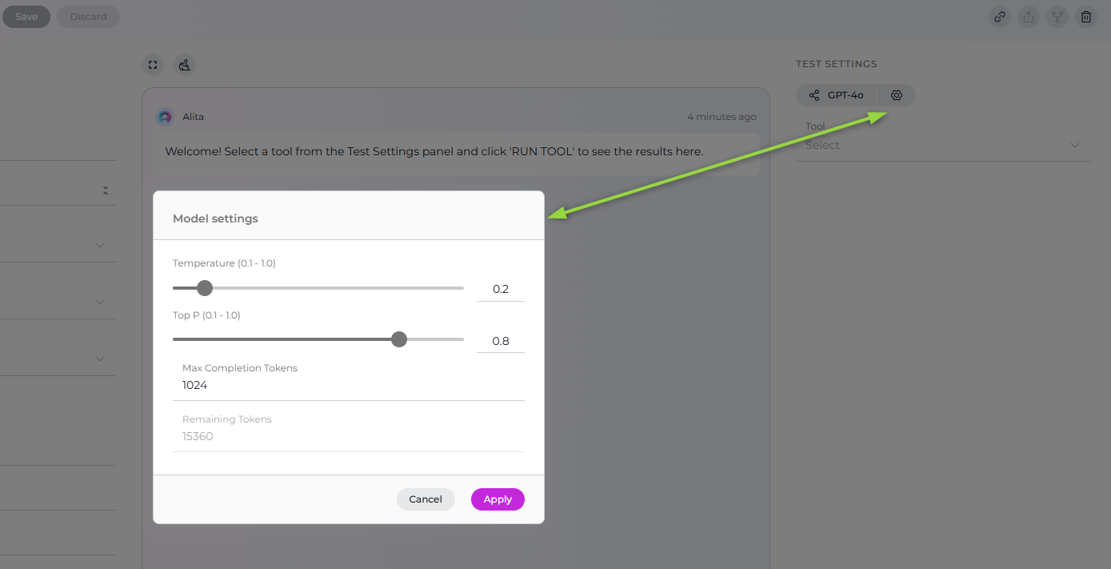1111x569 pixels.
Task: Click the copy link icon
Action: (x=999, y=17)
